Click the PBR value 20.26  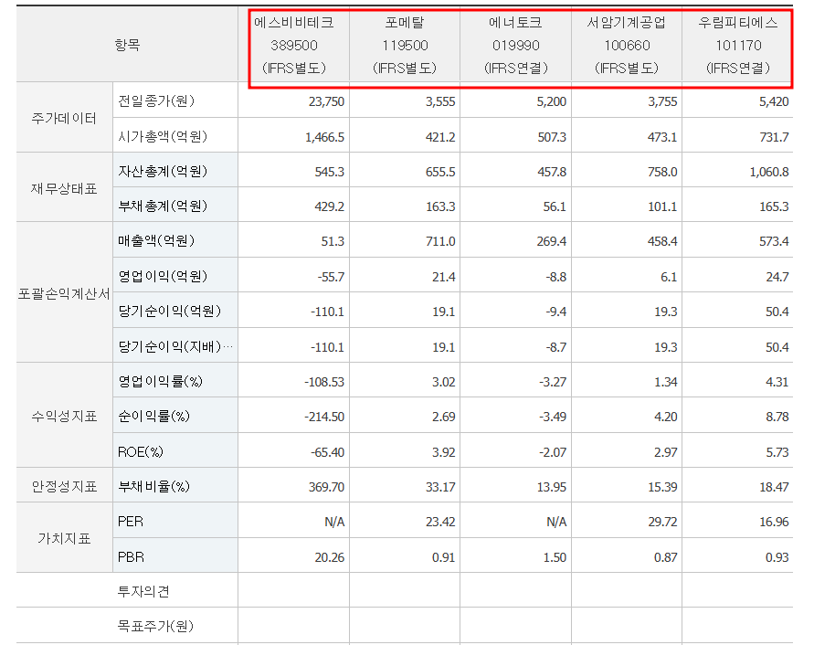(x=329, y=557)
